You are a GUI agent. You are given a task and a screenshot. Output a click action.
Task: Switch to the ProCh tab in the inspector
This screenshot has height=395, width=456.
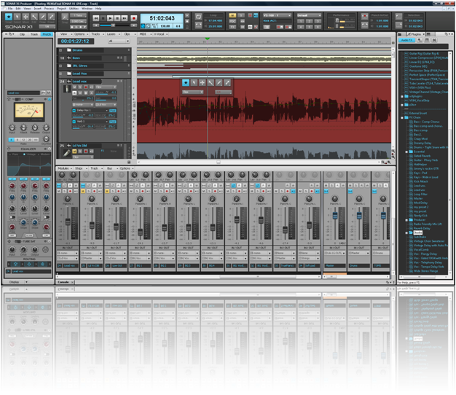point(47,34)
